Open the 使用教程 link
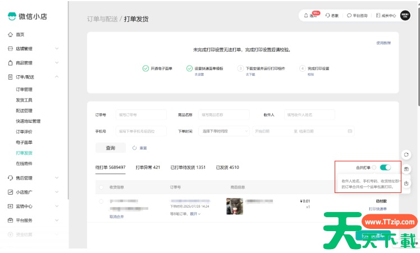Image resolution: width=420 pixels, height=253 pixels. [x=384, y=43]
